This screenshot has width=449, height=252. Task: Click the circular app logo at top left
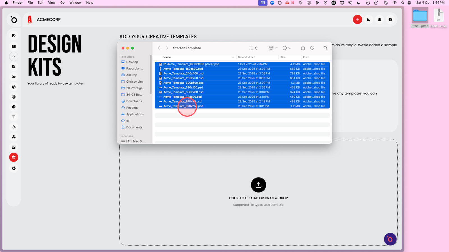click(x=14, y=20)
